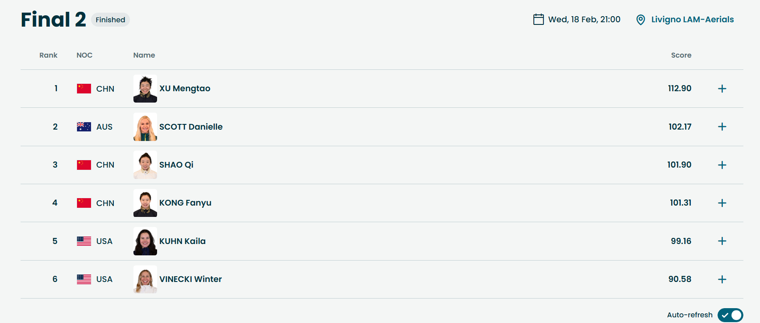760x323 pixels.
Task: Click the Score column header
Action: (681, 55)
